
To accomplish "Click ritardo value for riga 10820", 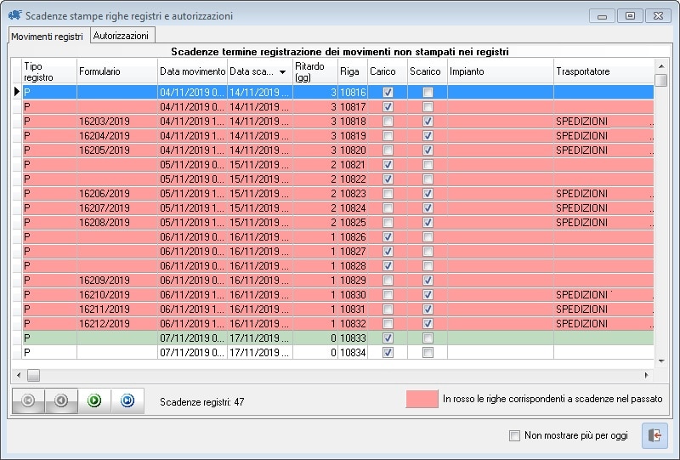I will [x=315, y=150].
